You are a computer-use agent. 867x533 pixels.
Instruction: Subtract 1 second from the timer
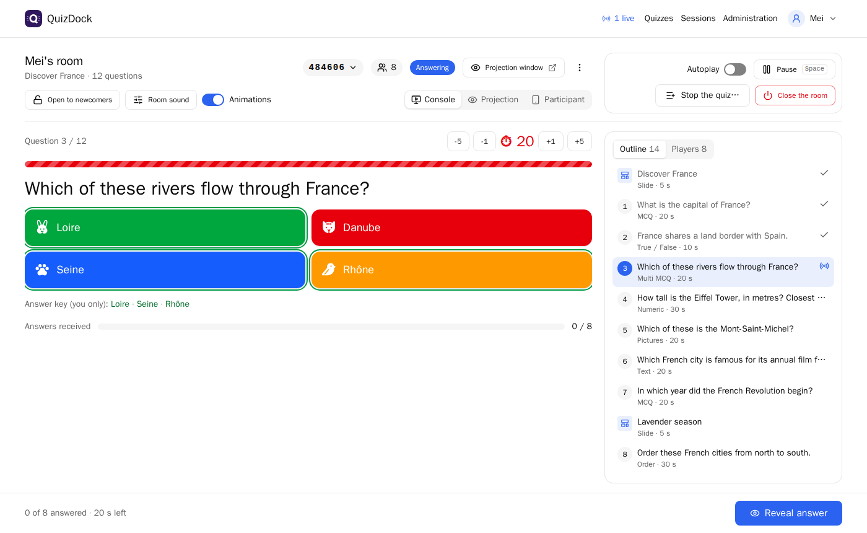(x=484, y=141)
